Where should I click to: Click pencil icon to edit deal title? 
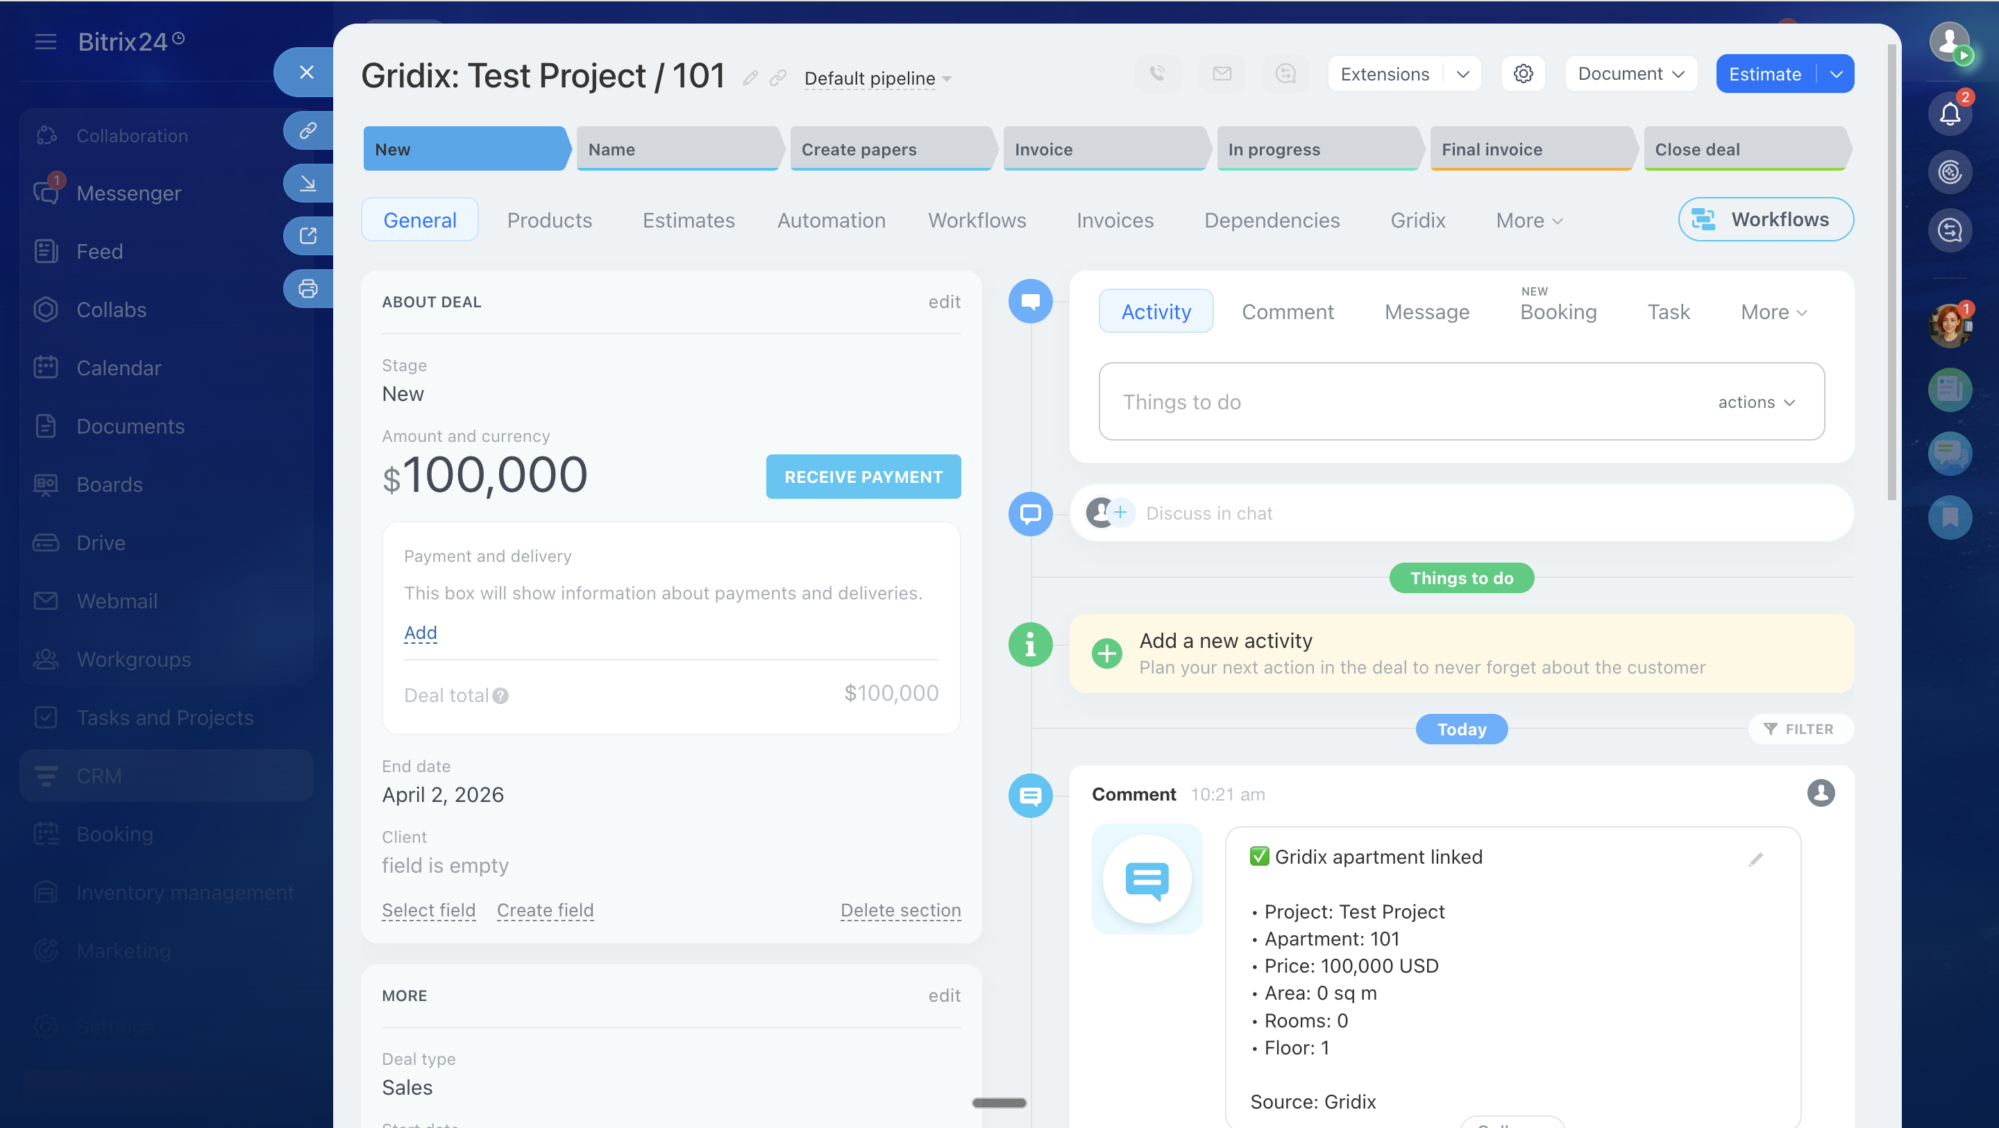tap(750, 78)
